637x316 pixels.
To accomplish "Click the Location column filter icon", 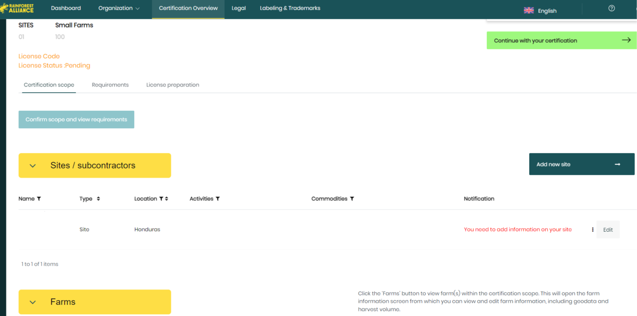I will click(x=161, y=199).
